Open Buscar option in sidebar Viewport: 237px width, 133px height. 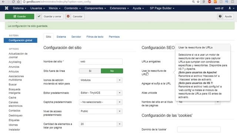(x=13, y=85)
